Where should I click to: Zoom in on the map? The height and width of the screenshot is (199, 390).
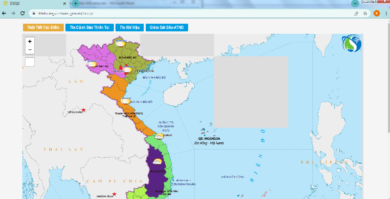pyautogui.click(x=30, y=41)
